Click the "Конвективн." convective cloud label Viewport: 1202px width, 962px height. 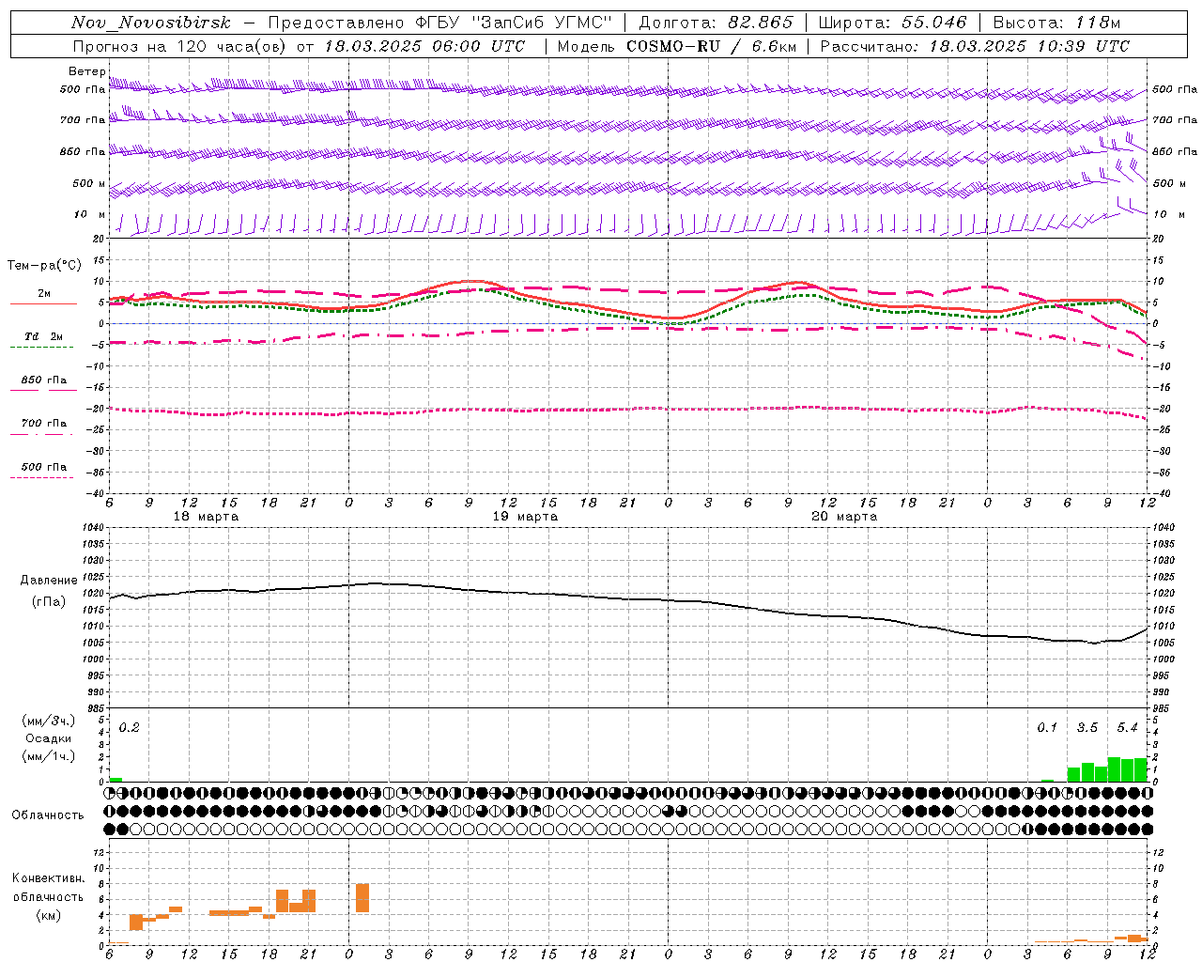point(48,878)
